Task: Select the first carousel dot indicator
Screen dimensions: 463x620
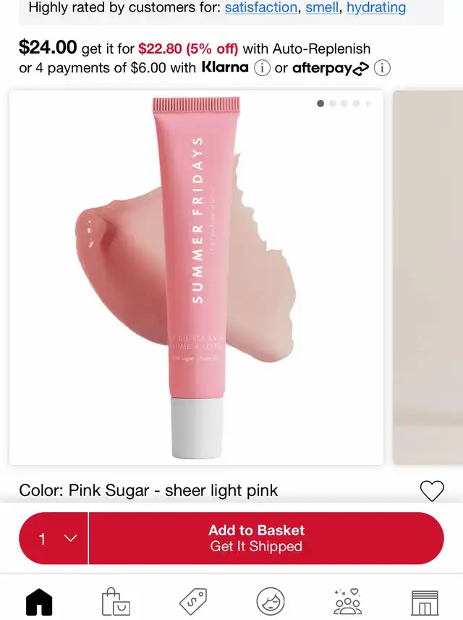Action: point(320,104)
